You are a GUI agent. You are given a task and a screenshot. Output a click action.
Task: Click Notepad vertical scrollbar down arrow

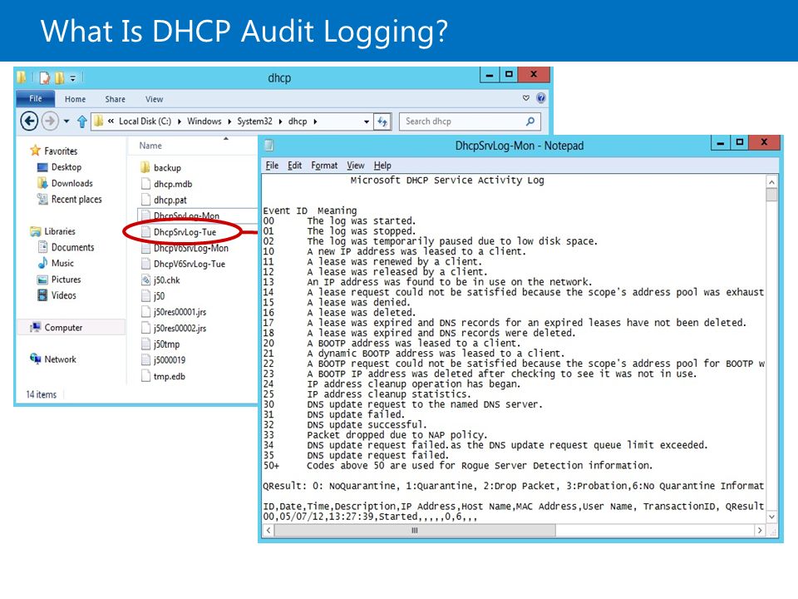(771, 517)
